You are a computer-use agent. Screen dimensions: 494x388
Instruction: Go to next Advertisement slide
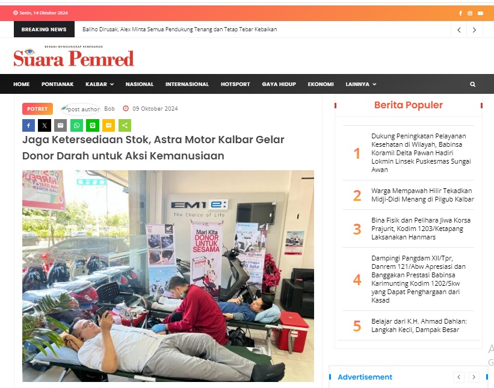(474, 377)
